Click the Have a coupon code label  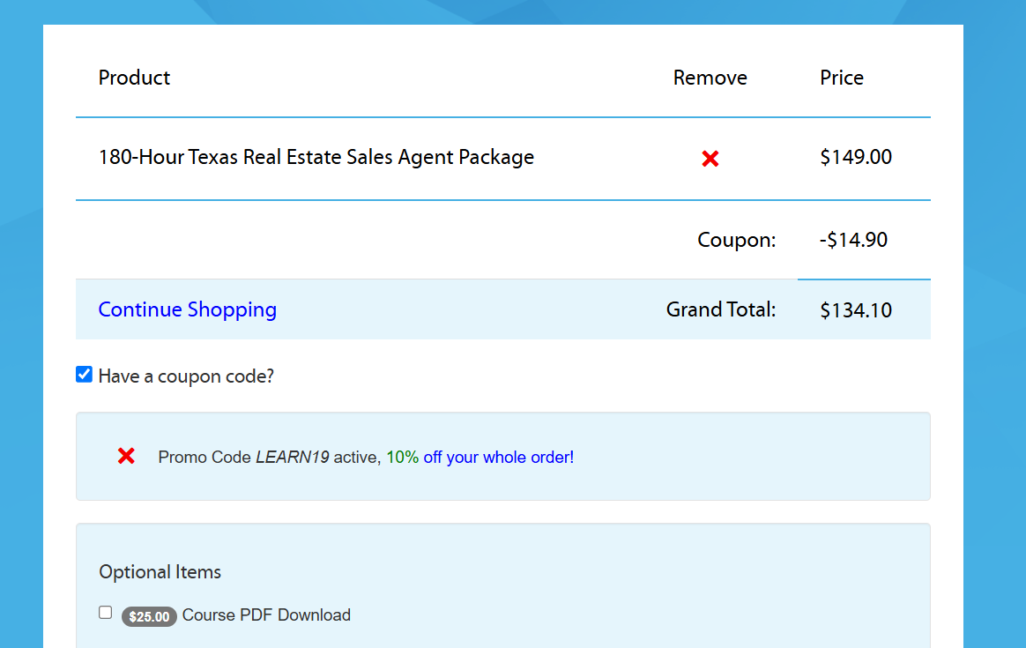pos(186,376)
